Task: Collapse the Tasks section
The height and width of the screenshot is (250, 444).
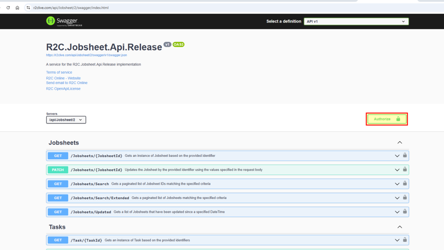Action: (399, 227)
